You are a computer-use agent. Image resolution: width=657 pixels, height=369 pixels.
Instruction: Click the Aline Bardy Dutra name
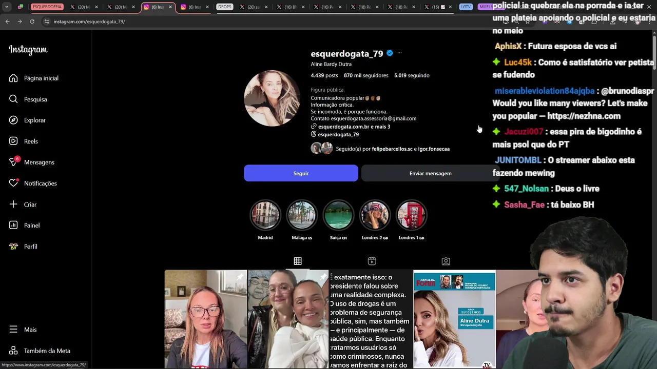tap(331, 64)
